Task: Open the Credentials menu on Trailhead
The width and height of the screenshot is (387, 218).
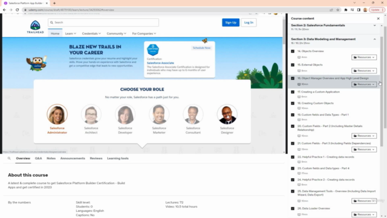Action: (x=91, y=34)
